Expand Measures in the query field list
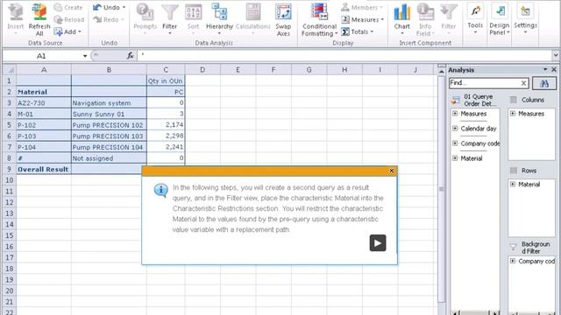This screenshot has height=315, width=561. [x=455, y=114]
